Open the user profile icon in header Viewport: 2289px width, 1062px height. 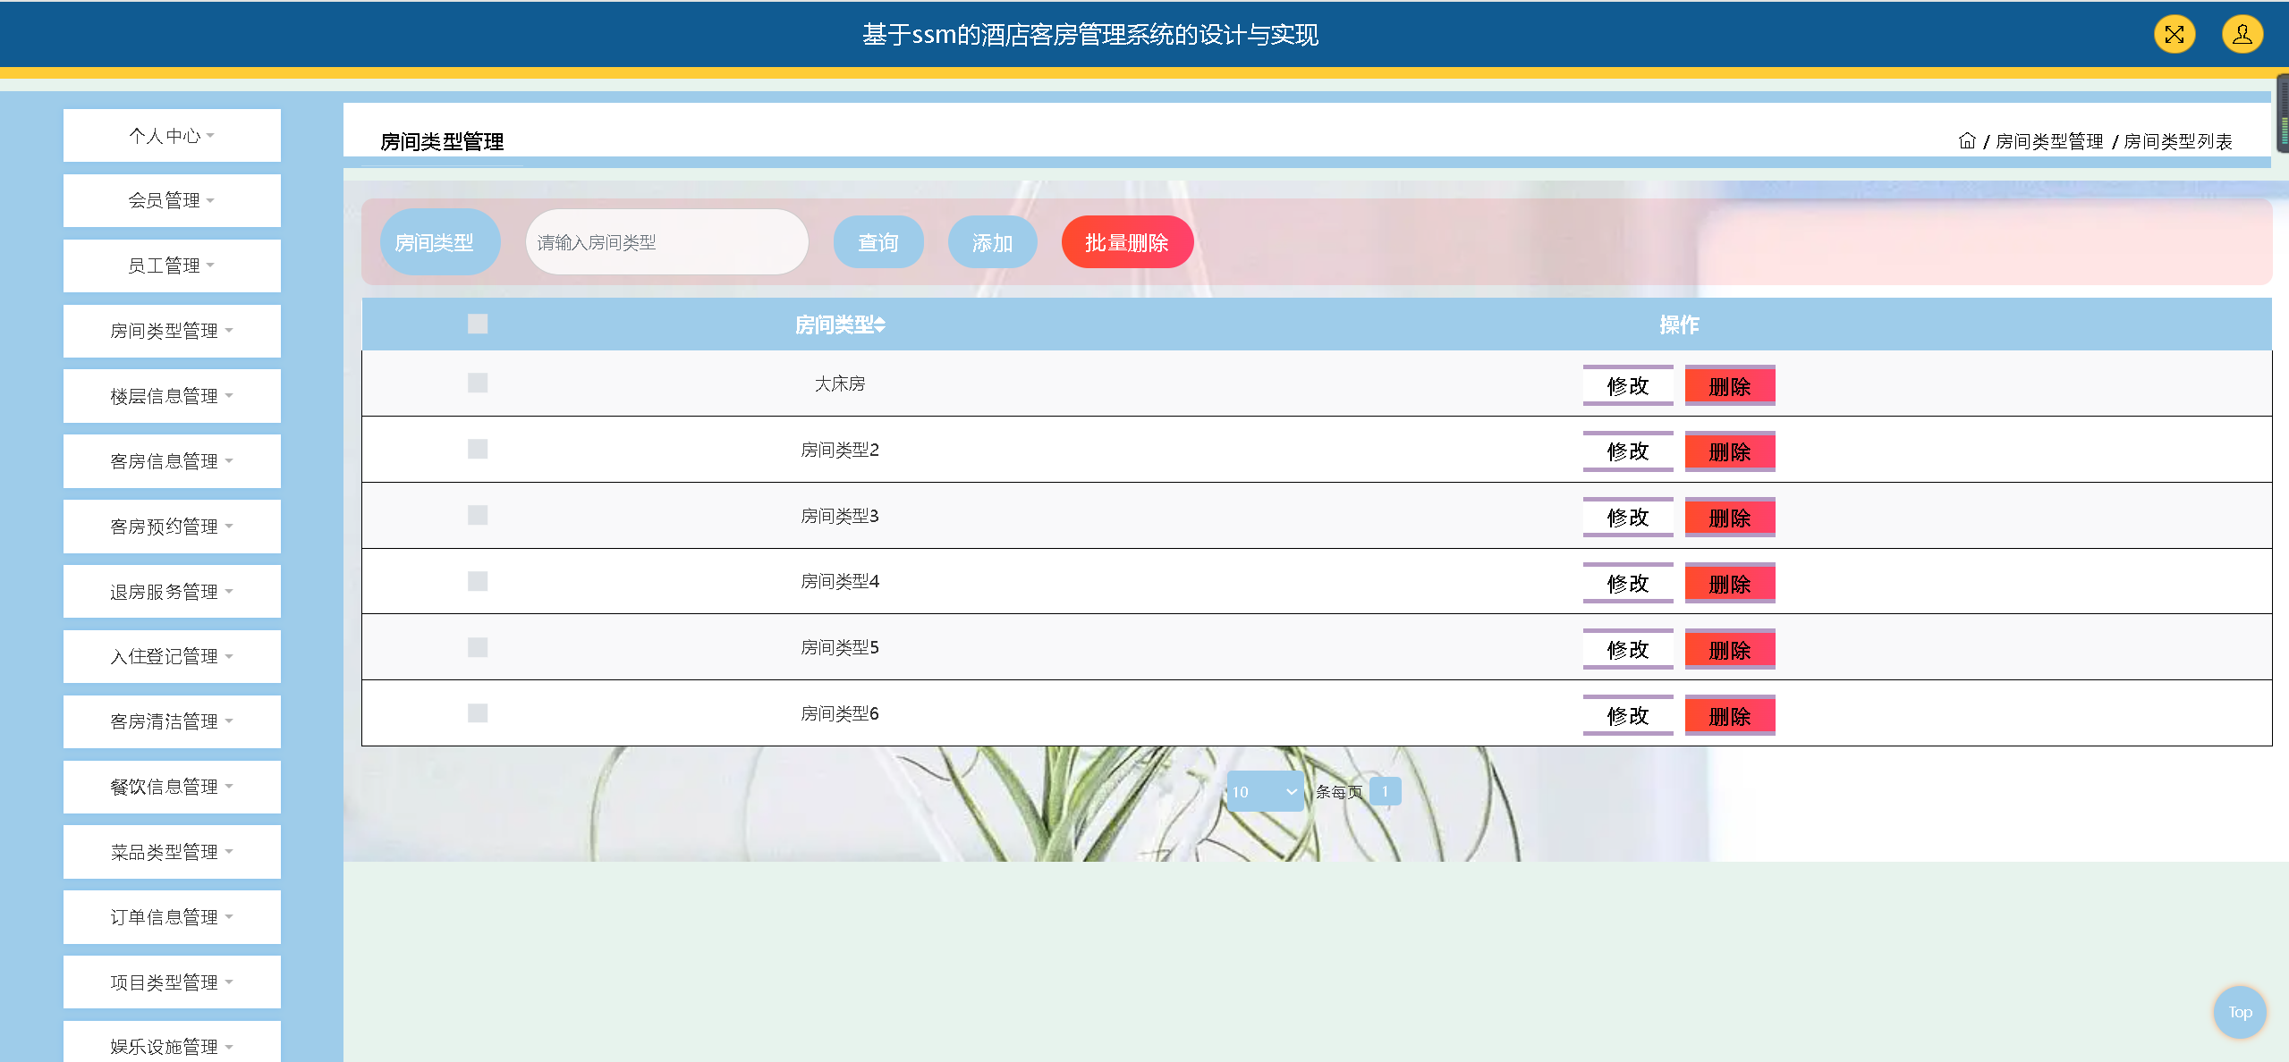[x=2242, y=35]
